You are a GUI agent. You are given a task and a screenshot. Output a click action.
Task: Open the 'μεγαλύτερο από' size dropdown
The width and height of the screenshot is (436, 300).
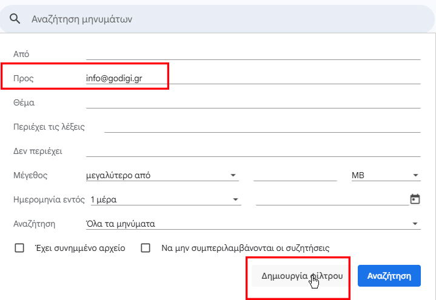point(162,176)
